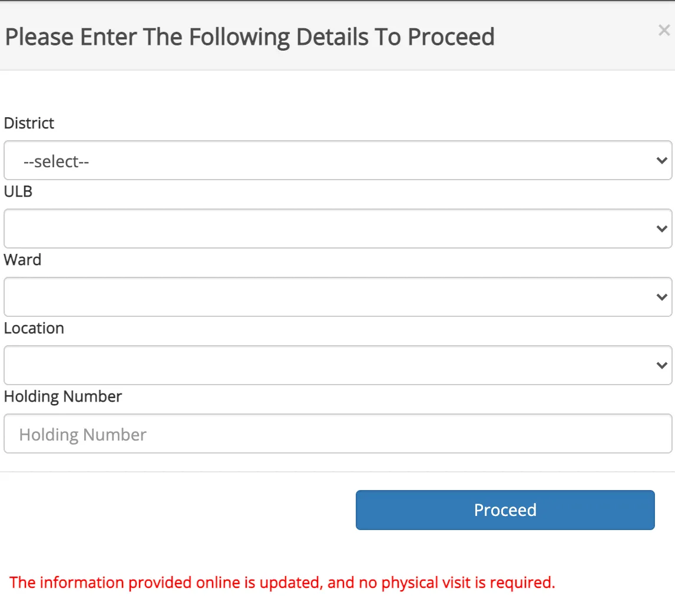
Task: Click the Location field label
Action: [34, 328]
